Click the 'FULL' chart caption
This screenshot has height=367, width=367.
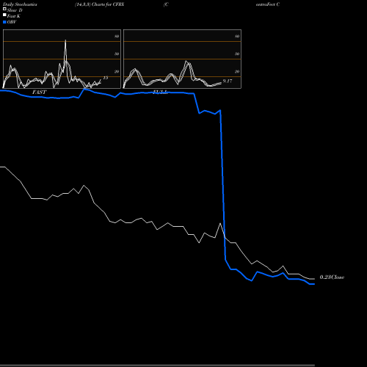click(160, 92)
